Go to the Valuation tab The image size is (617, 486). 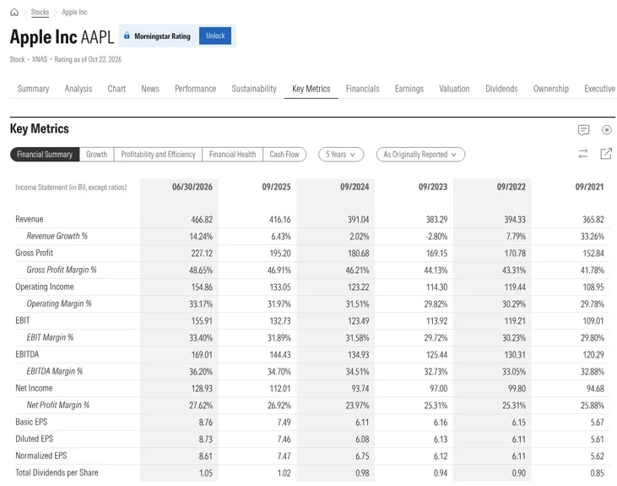454,89
